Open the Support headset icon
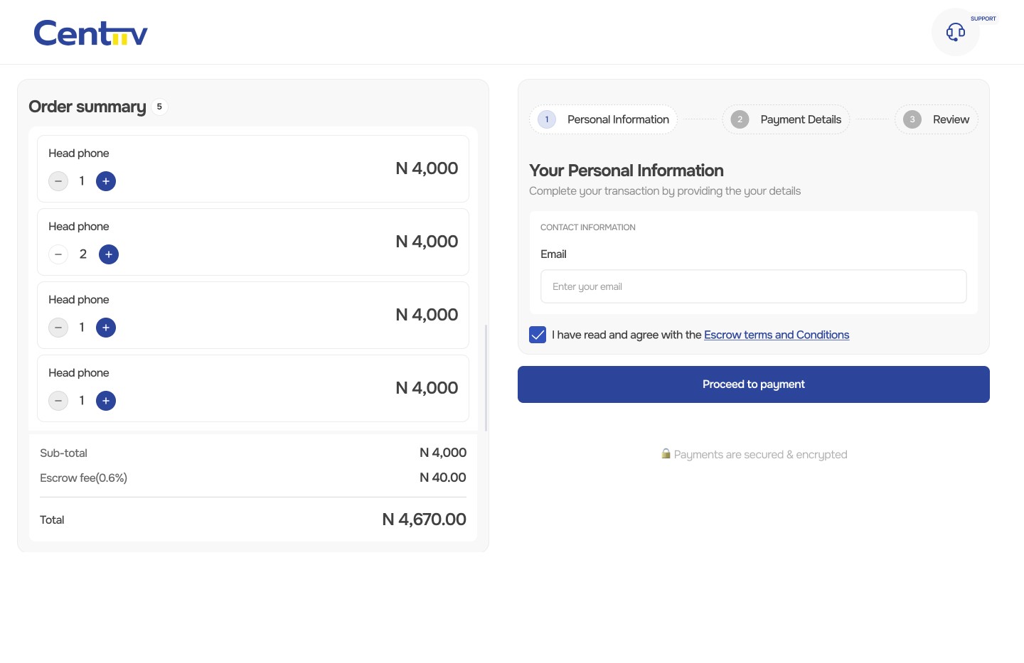Image resolution: width=1024 pixels, height=663 pixels. (955, 32)
